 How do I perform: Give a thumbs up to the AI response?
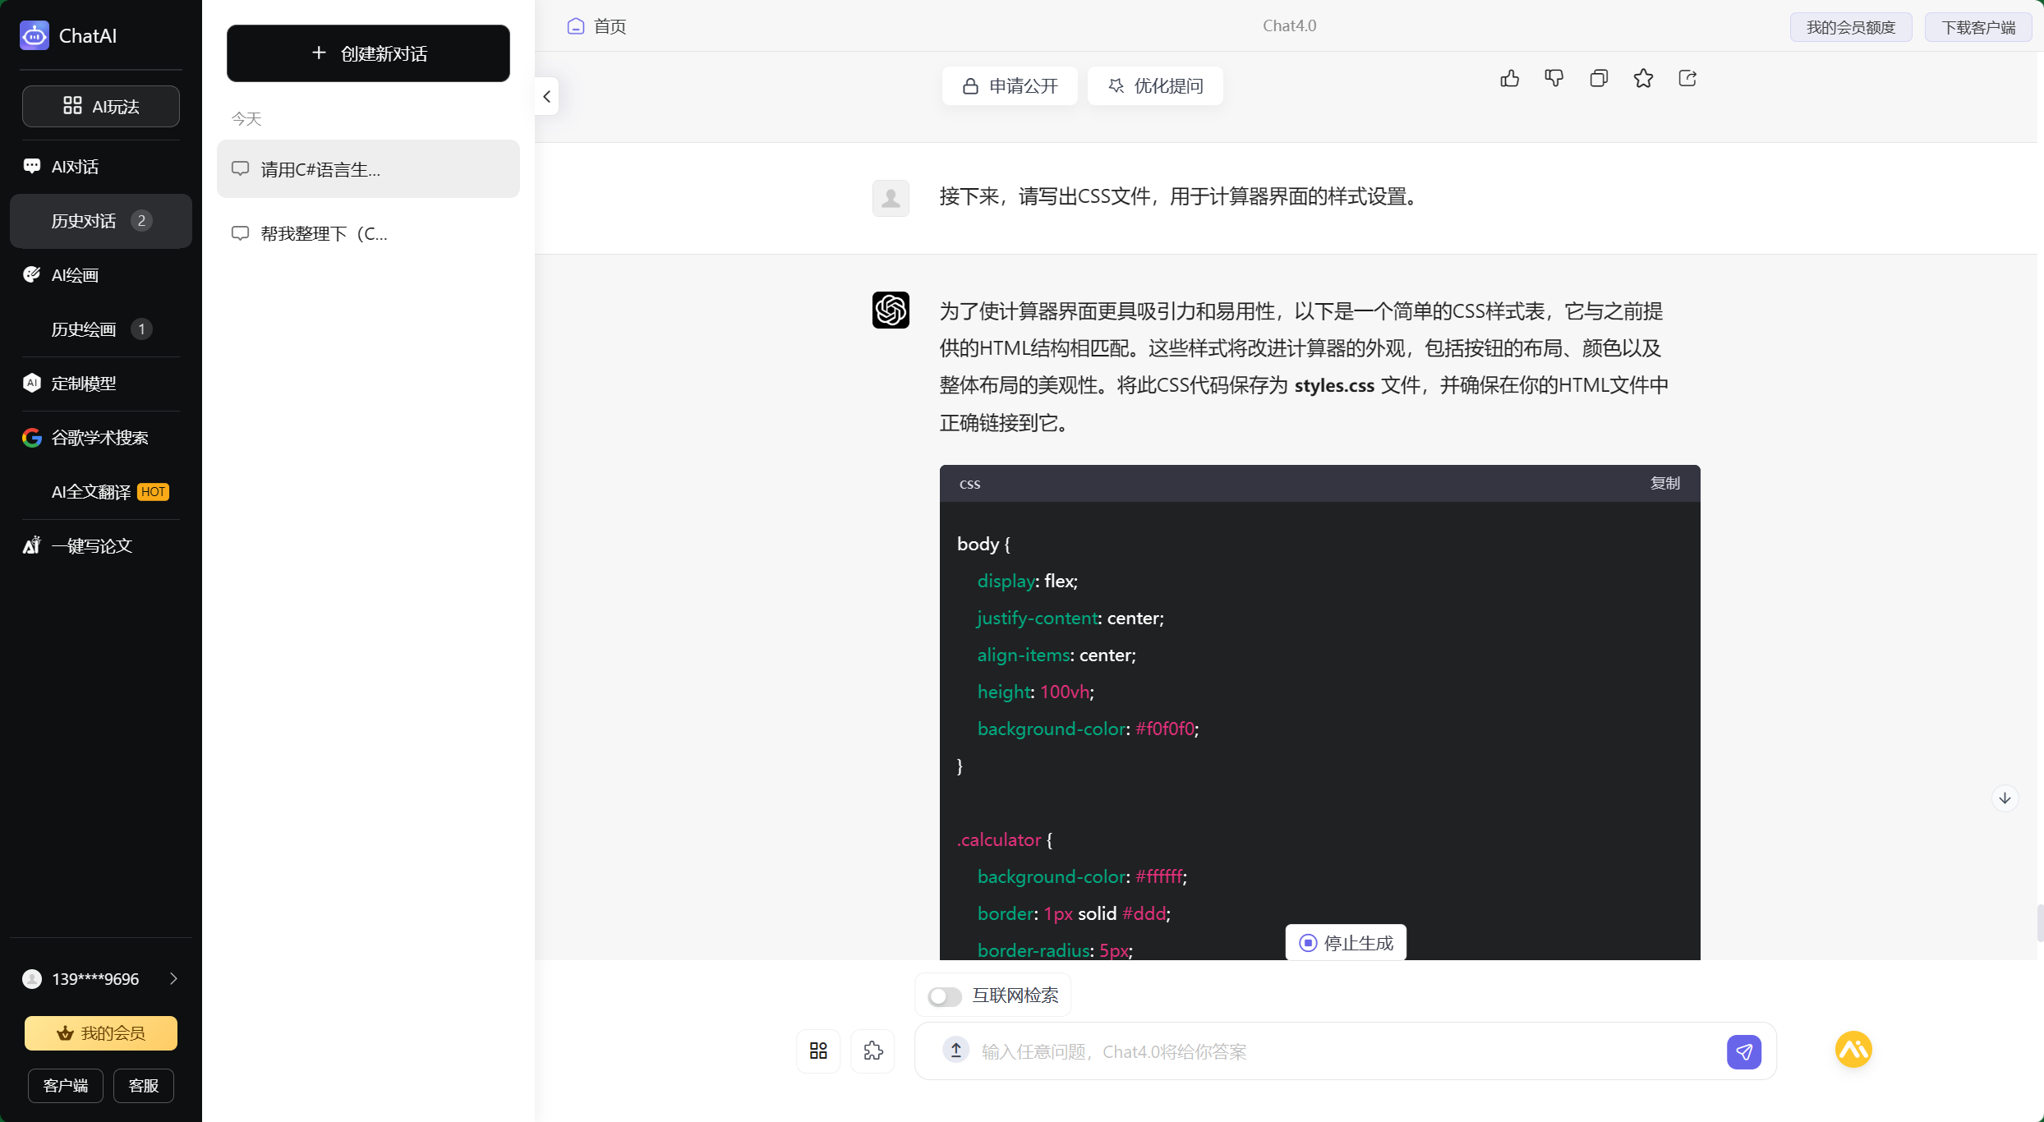pyautogui.click(x=1511, y=78)
